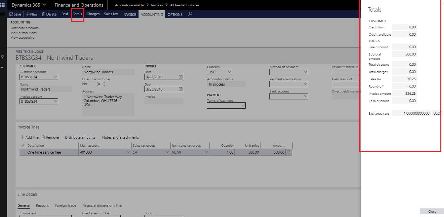Navigate to Accounts receivable breadcrumb
The image size is (444, 217).
[x=129, y=5]
